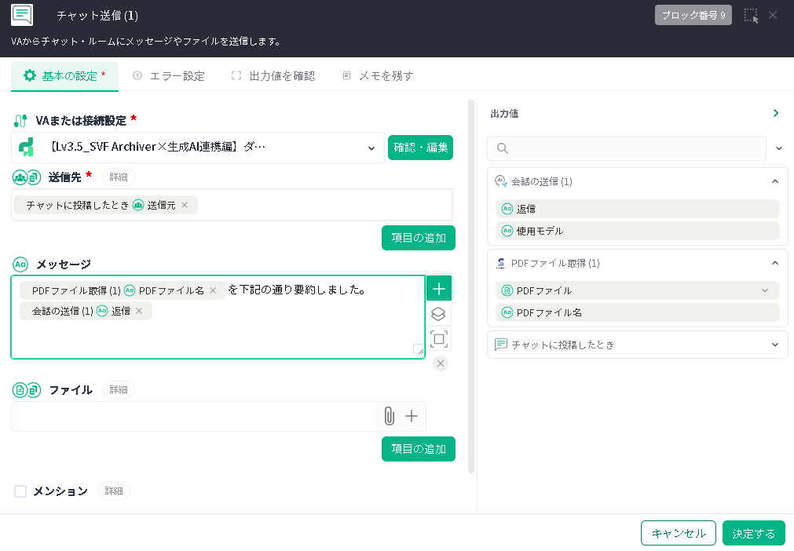Image resolution: width=794 pixels, height=551 pixels.
Task: Expand the チャットに投稿したとき section
Action: [x=774, y=345]
